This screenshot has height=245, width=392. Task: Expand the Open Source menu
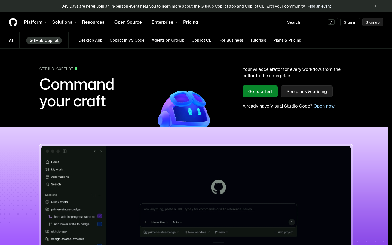[x=130, y=22]
